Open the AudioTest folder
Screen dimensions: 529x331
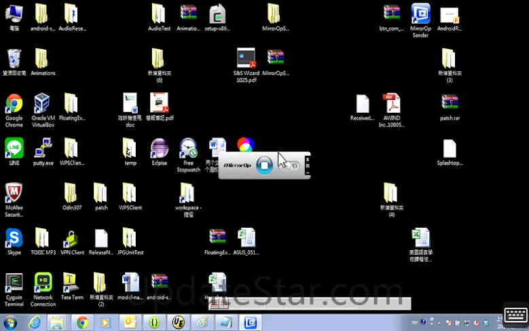pos(159,17)
